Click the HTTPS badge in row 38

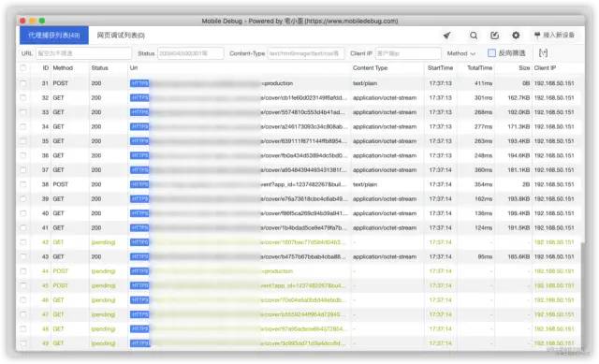pos(139,184)
